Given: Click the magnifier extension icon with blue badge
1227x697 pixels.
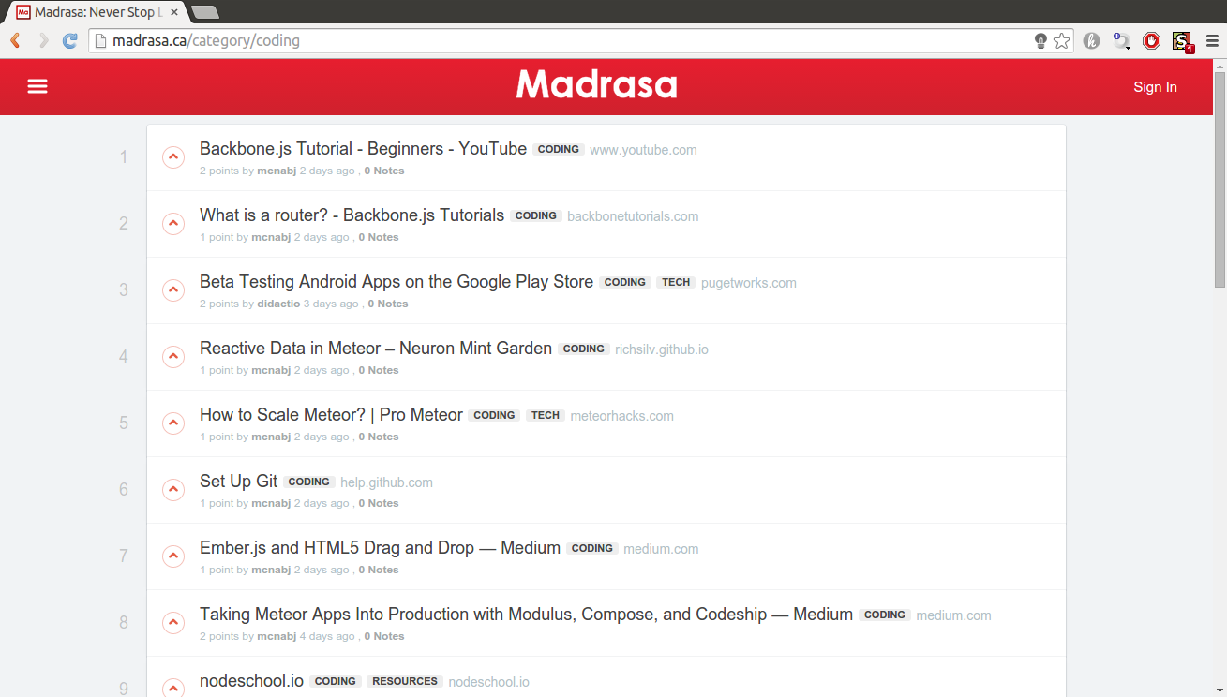Looking at the screenshot, I should click(x=1121, y=40).
